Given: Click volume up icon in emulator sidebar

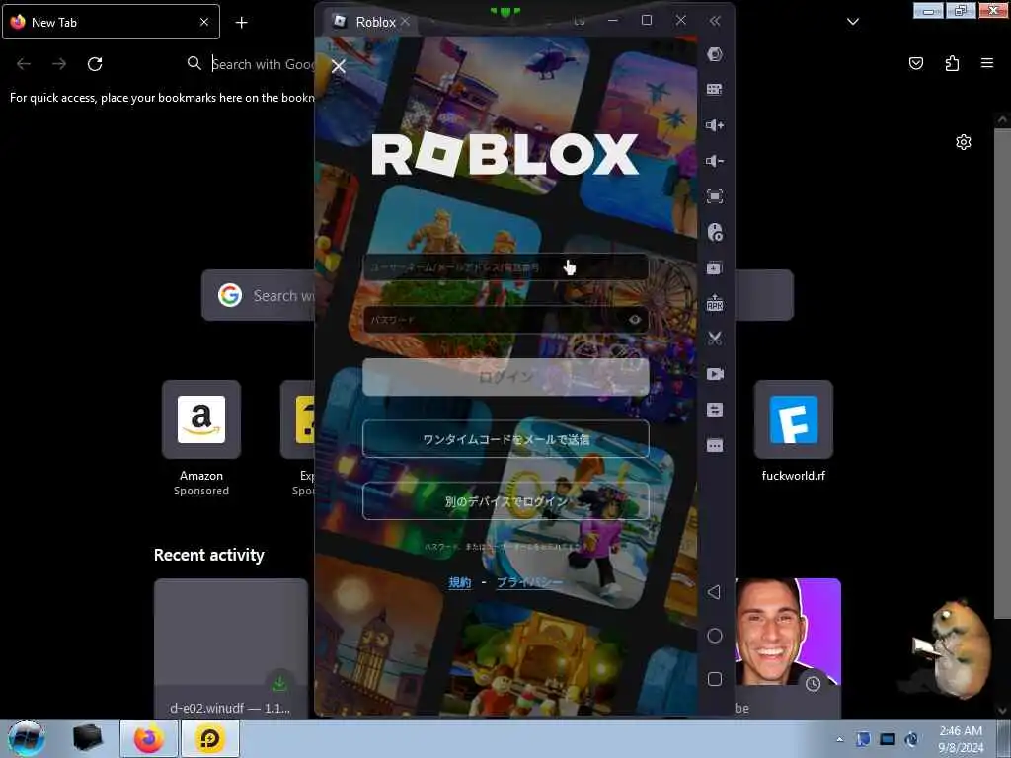Looking at the screenshot, I should click(715, 125).
